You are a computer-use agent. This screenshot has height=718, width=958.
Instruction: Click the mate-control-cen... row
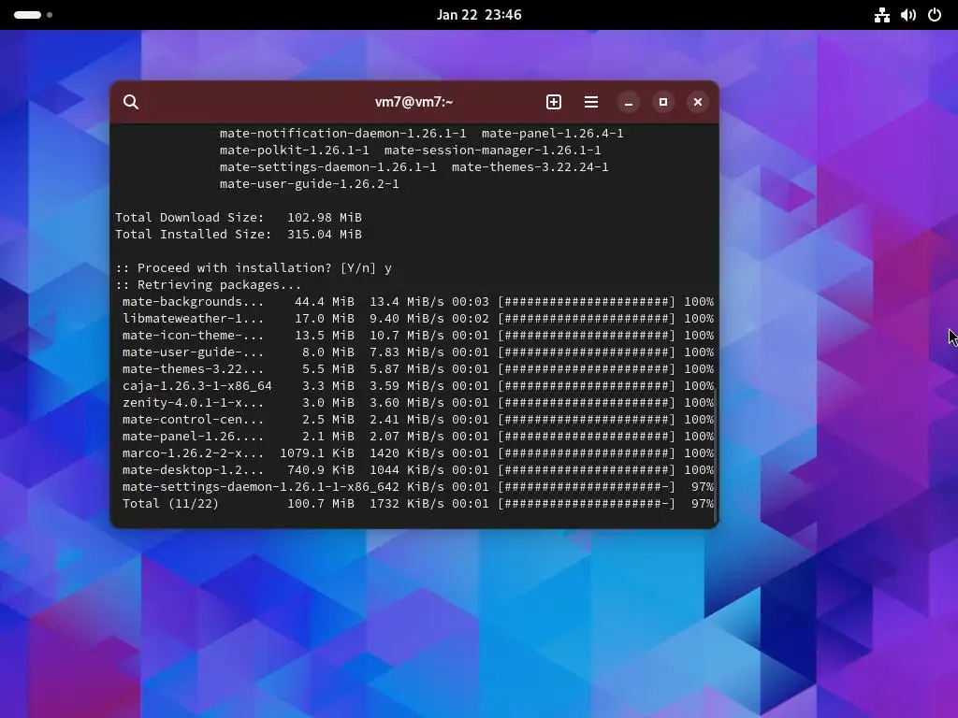pos(418,420)
